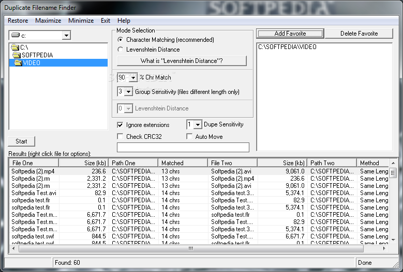This screenshot has width=403, height=272.
Task: Click File Two entry Softpedia (2).mp4
Action: (x=233, y=179)
